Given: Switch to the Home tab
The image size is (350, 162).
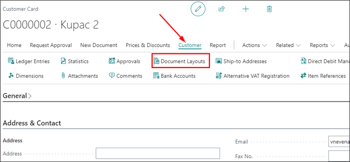Looking at the screenshot, I should pos(14,45).
